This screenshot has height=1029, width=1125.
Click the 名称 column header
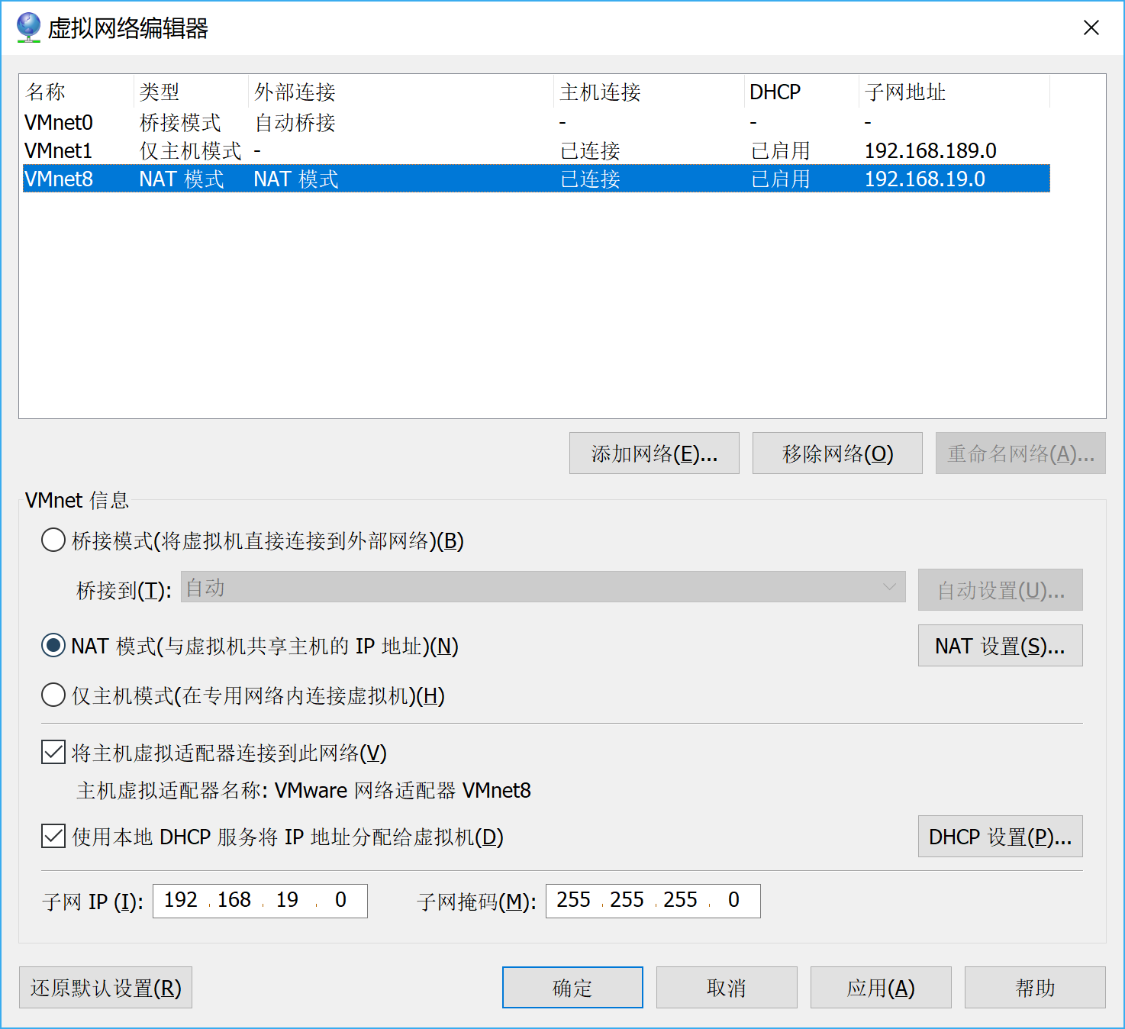pyautogui.click(x=78, y=92)
